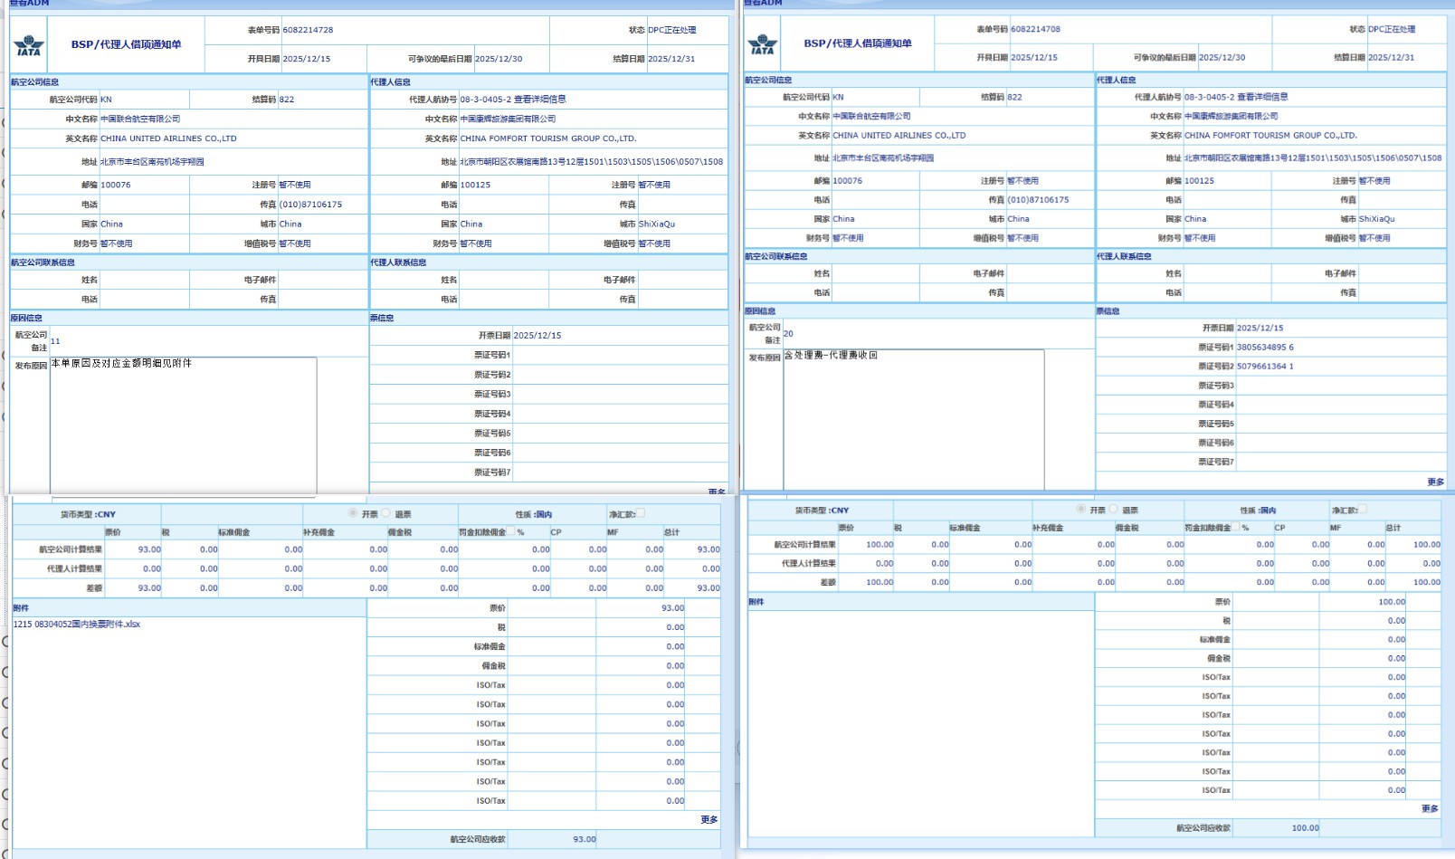Viewport: 1455px width, 859px height.
Task: Expand 更多 below right form ISO/Tax rows
Action: pos(1430,808)
